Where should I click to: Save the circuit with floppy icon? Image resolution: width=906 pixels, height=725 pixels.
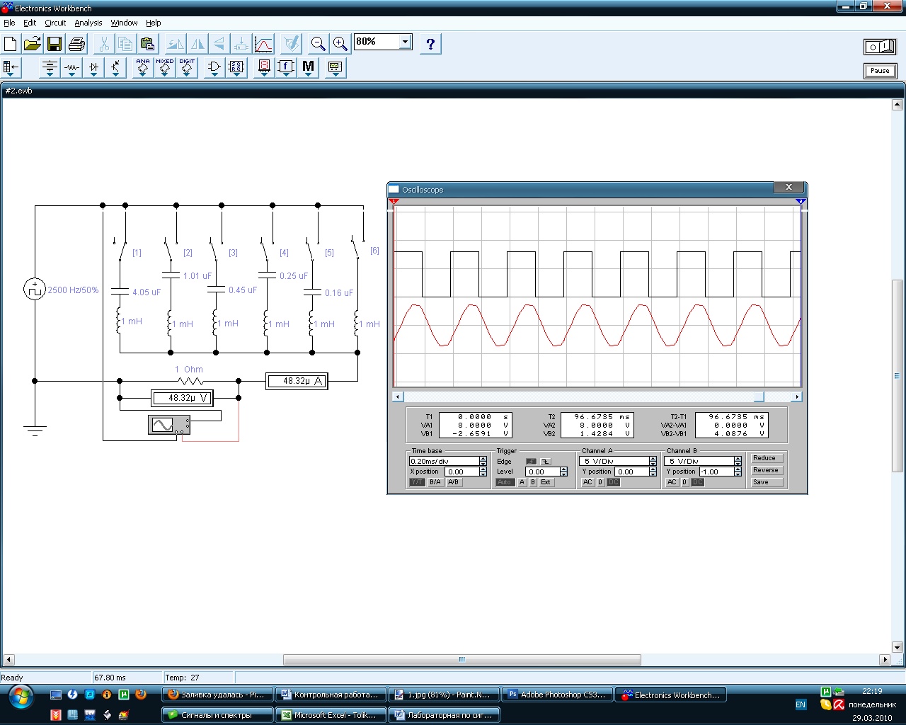(54, 45)
